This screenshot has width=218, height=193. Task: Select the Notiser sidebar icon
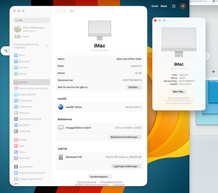pos(16,140)
